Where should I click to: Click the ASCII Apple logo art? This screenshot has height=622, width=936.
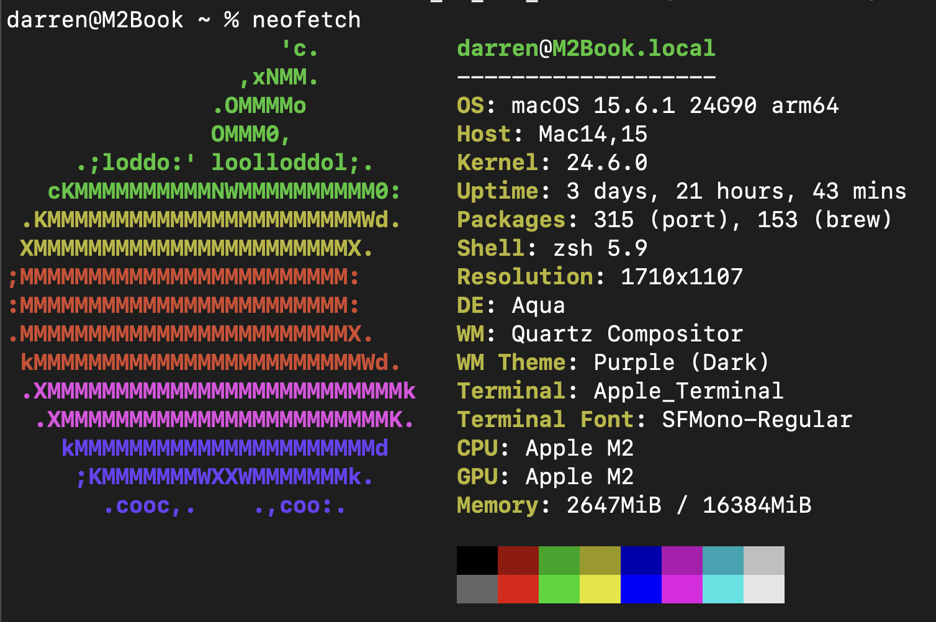211,276
